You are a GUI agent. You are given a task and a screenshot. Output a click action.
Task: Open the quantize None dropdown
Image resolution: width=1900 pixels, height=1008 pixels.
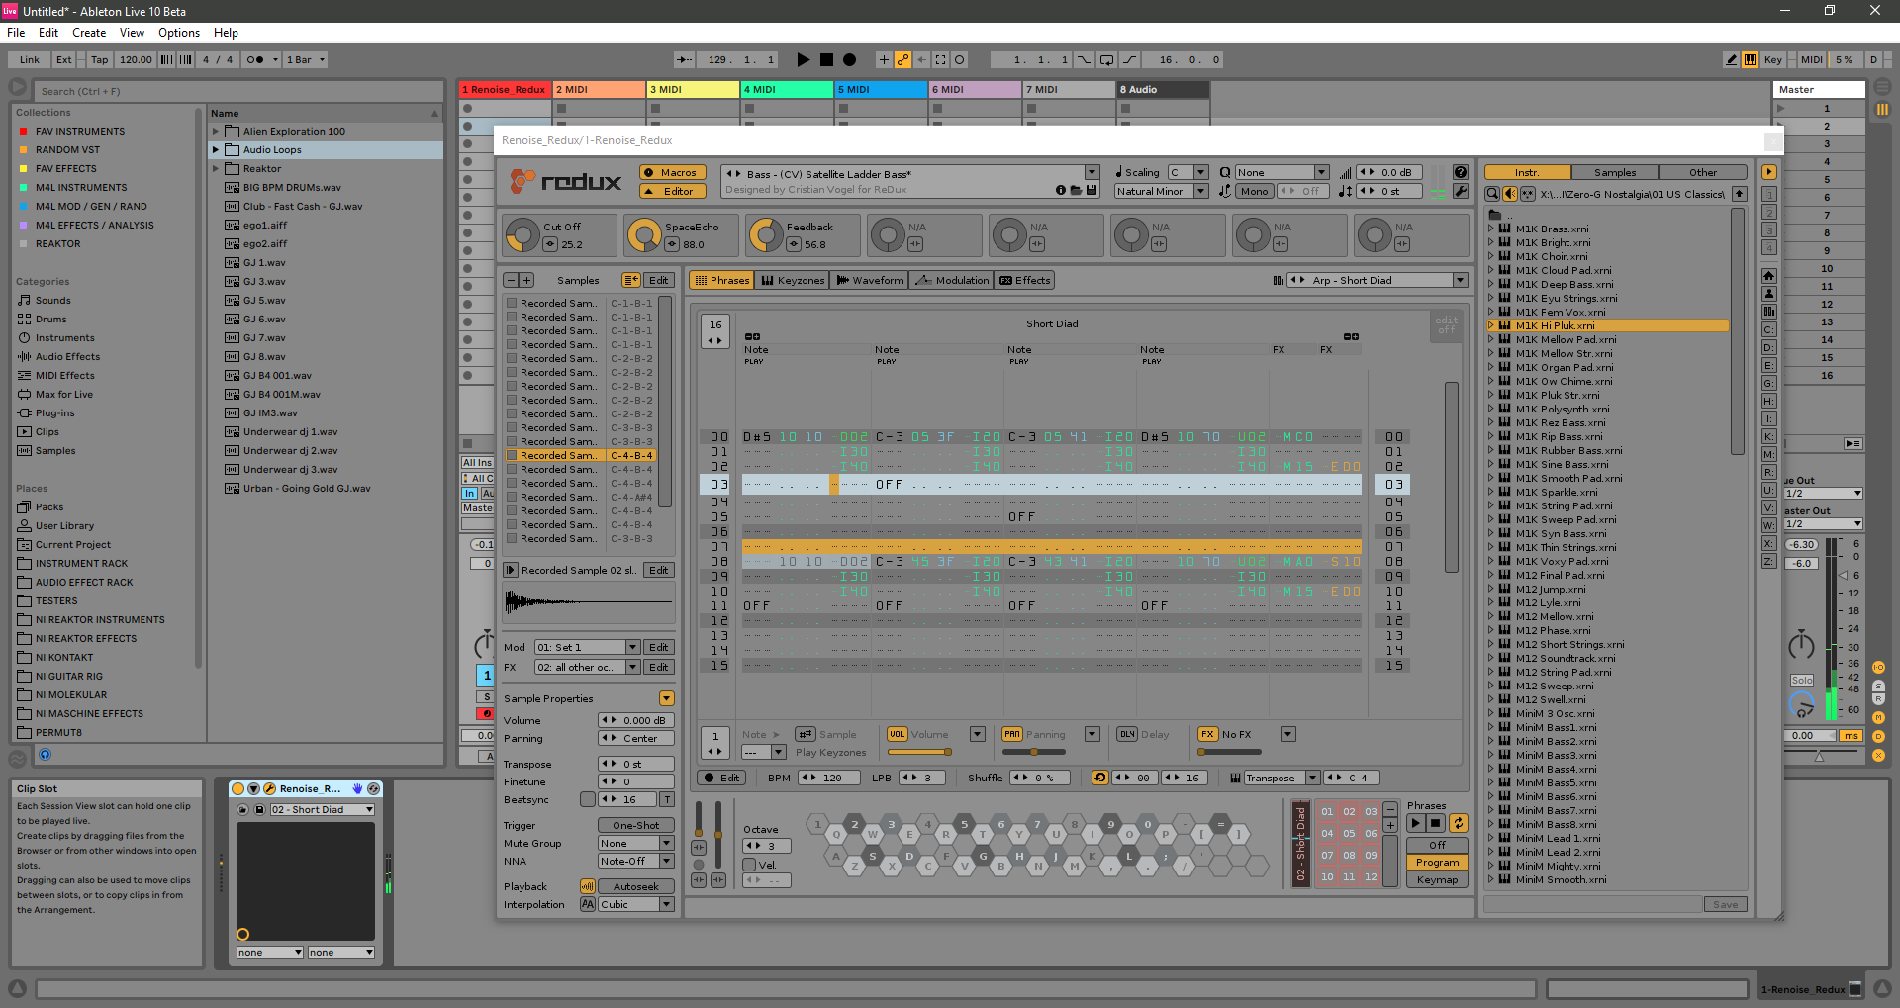(1282, 172)
